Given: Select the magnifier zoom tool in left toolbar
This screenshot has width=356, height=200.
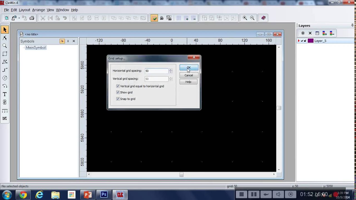Looking at the screenshot, I should [4, 46].
